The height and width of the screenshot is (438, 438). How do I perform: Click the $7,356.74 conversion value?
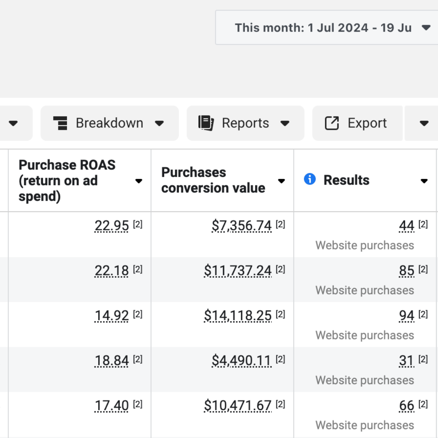pyautogui.click(x=241, y=226)
